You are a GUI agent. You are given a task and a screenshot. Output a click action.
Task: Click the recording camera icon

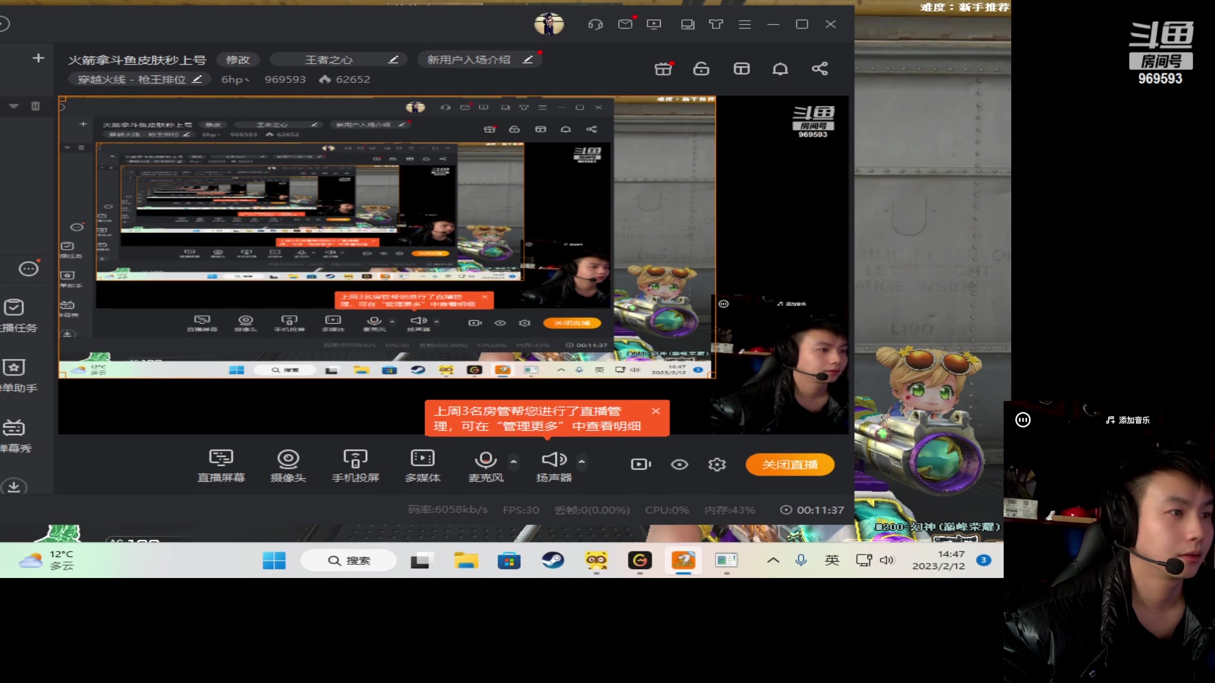[x=641, y=464]
